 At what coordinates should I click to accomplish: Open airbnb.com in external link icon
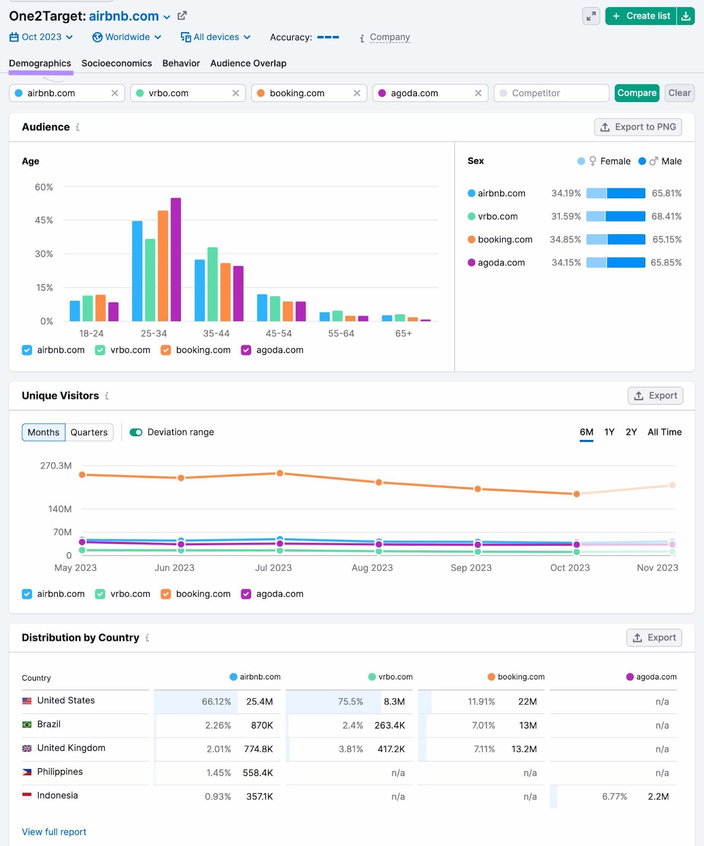click(x=182, y=16)
